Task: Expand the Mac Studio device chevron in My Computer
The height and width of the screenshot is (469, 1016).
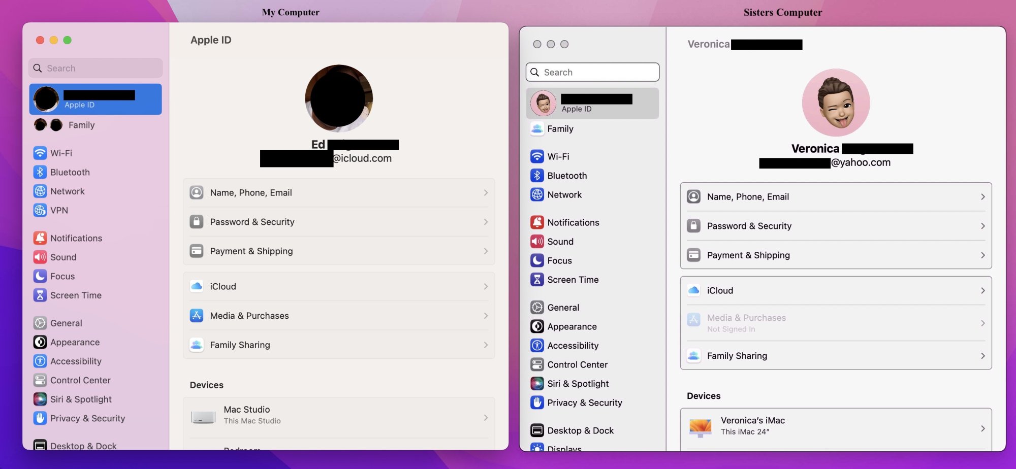Action: pos(486,418)
